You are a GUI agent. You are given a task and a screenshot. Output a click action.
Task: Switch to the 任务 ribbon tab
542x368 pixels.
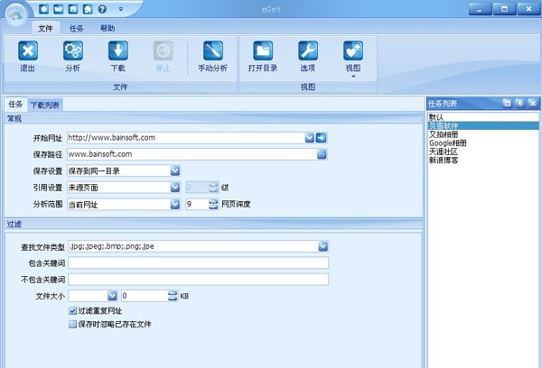(x=77, y=28)
